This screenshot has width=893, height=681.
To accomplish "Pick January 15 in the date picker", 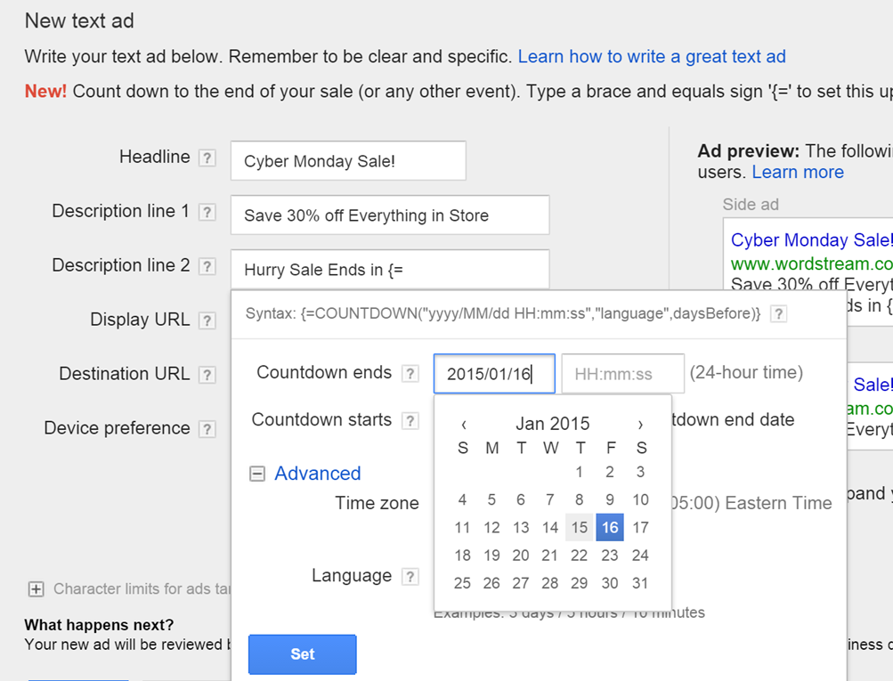I will 580,527.
